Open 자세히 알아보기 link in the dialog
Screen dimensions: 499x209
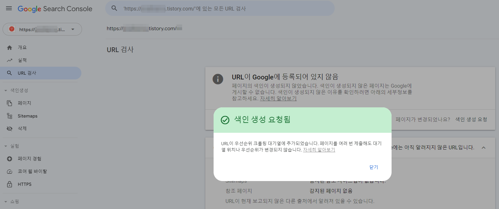pyautogui.click(x=319, y=150)
